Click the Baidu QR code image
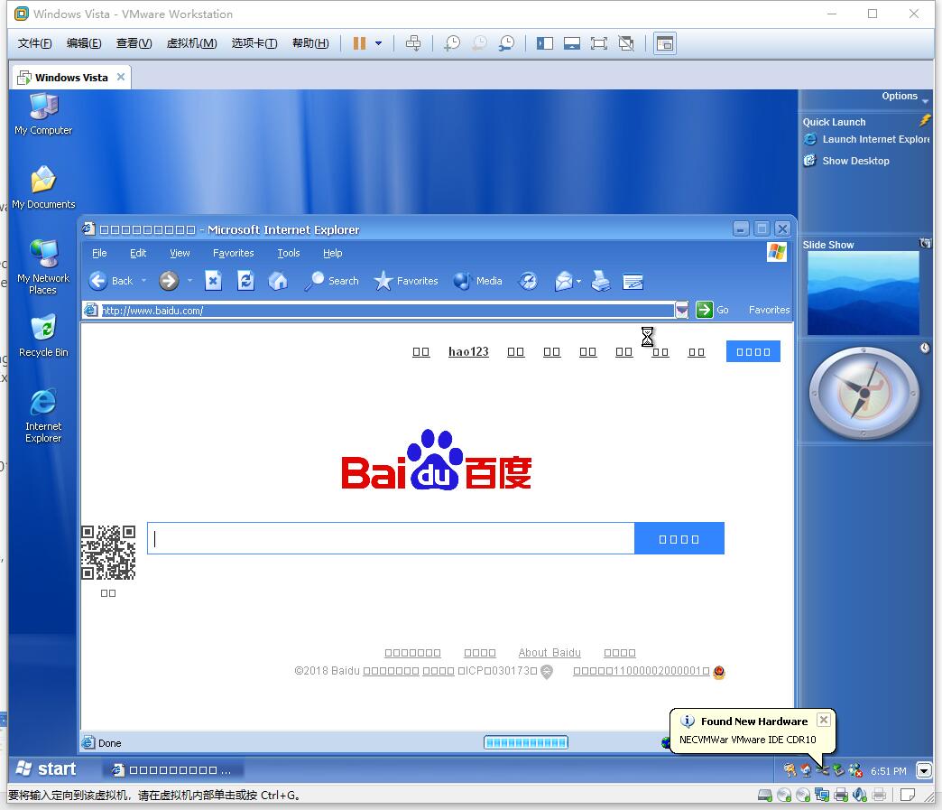 (x=108, y=553)
